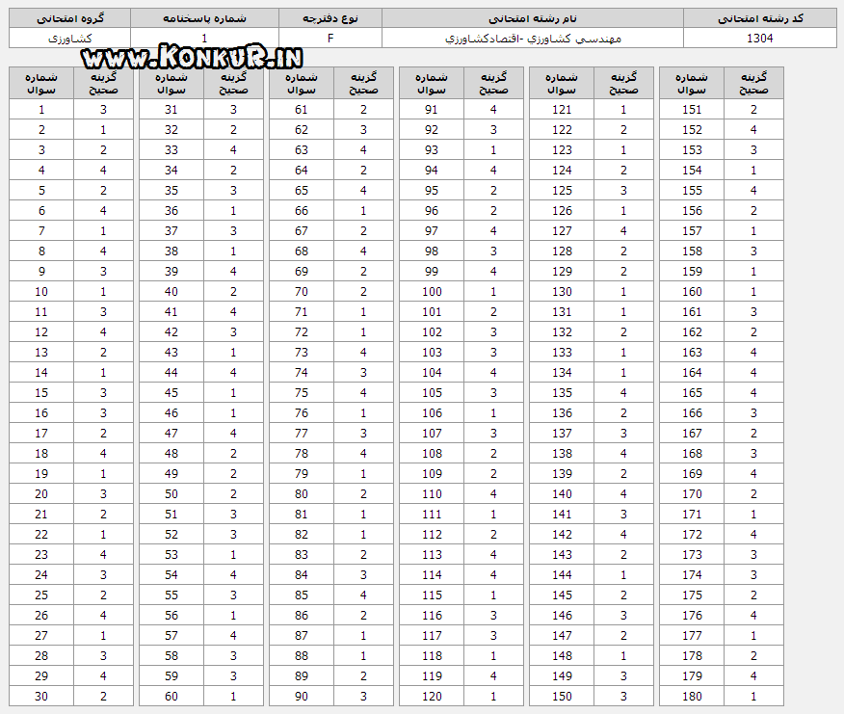
Task: Select the مهندسی کشاورزی field name cell
Action: (x=533, y=39)
